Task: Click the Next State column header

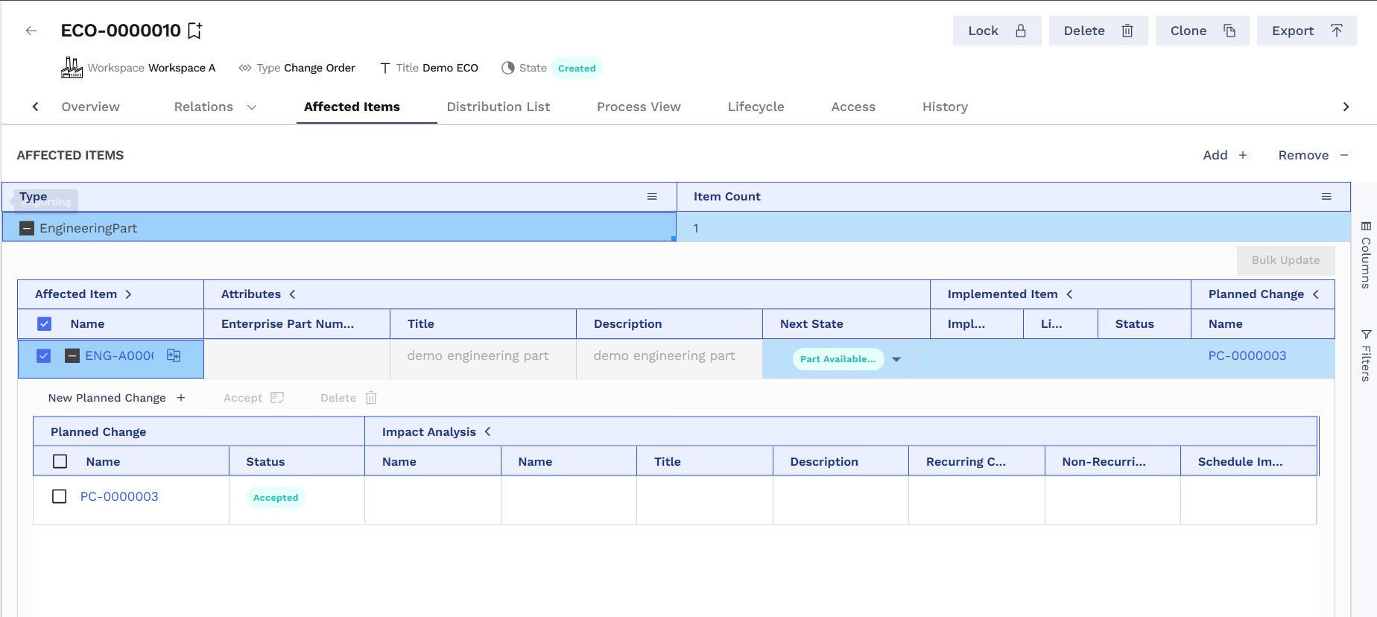Action: [811, 324]
